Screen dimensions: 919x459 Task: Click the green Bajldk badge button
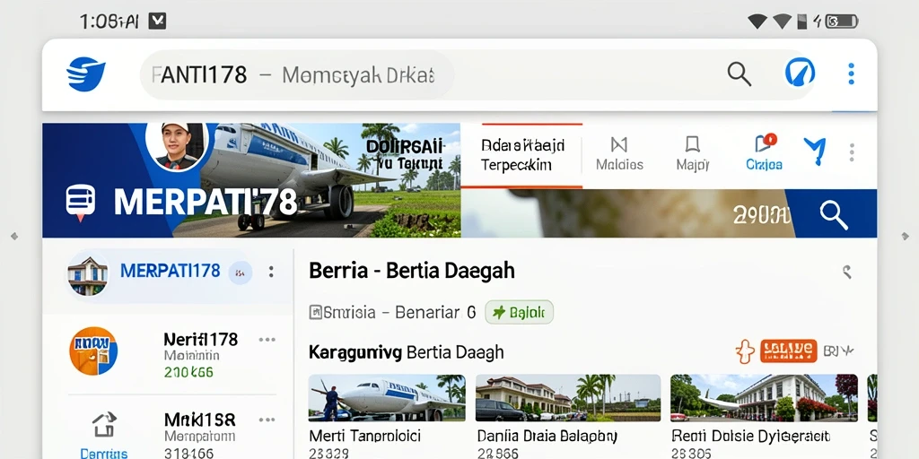pyautogui.click(x=520, y=312)
